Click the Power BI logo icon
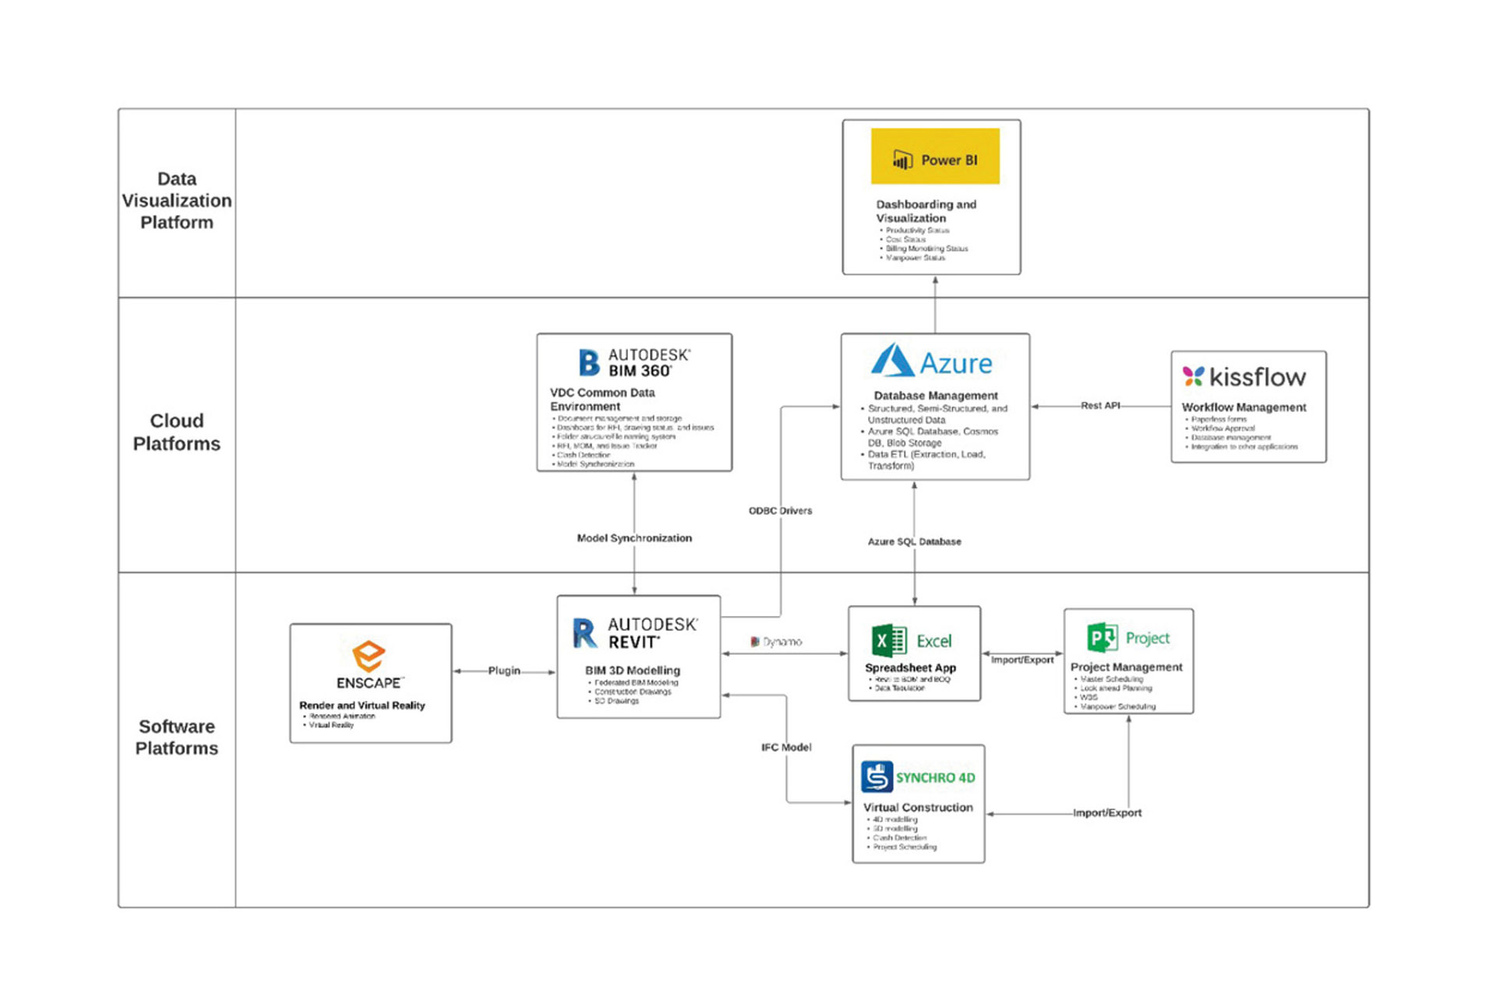1496x997 pixels. tap(902, 160)
